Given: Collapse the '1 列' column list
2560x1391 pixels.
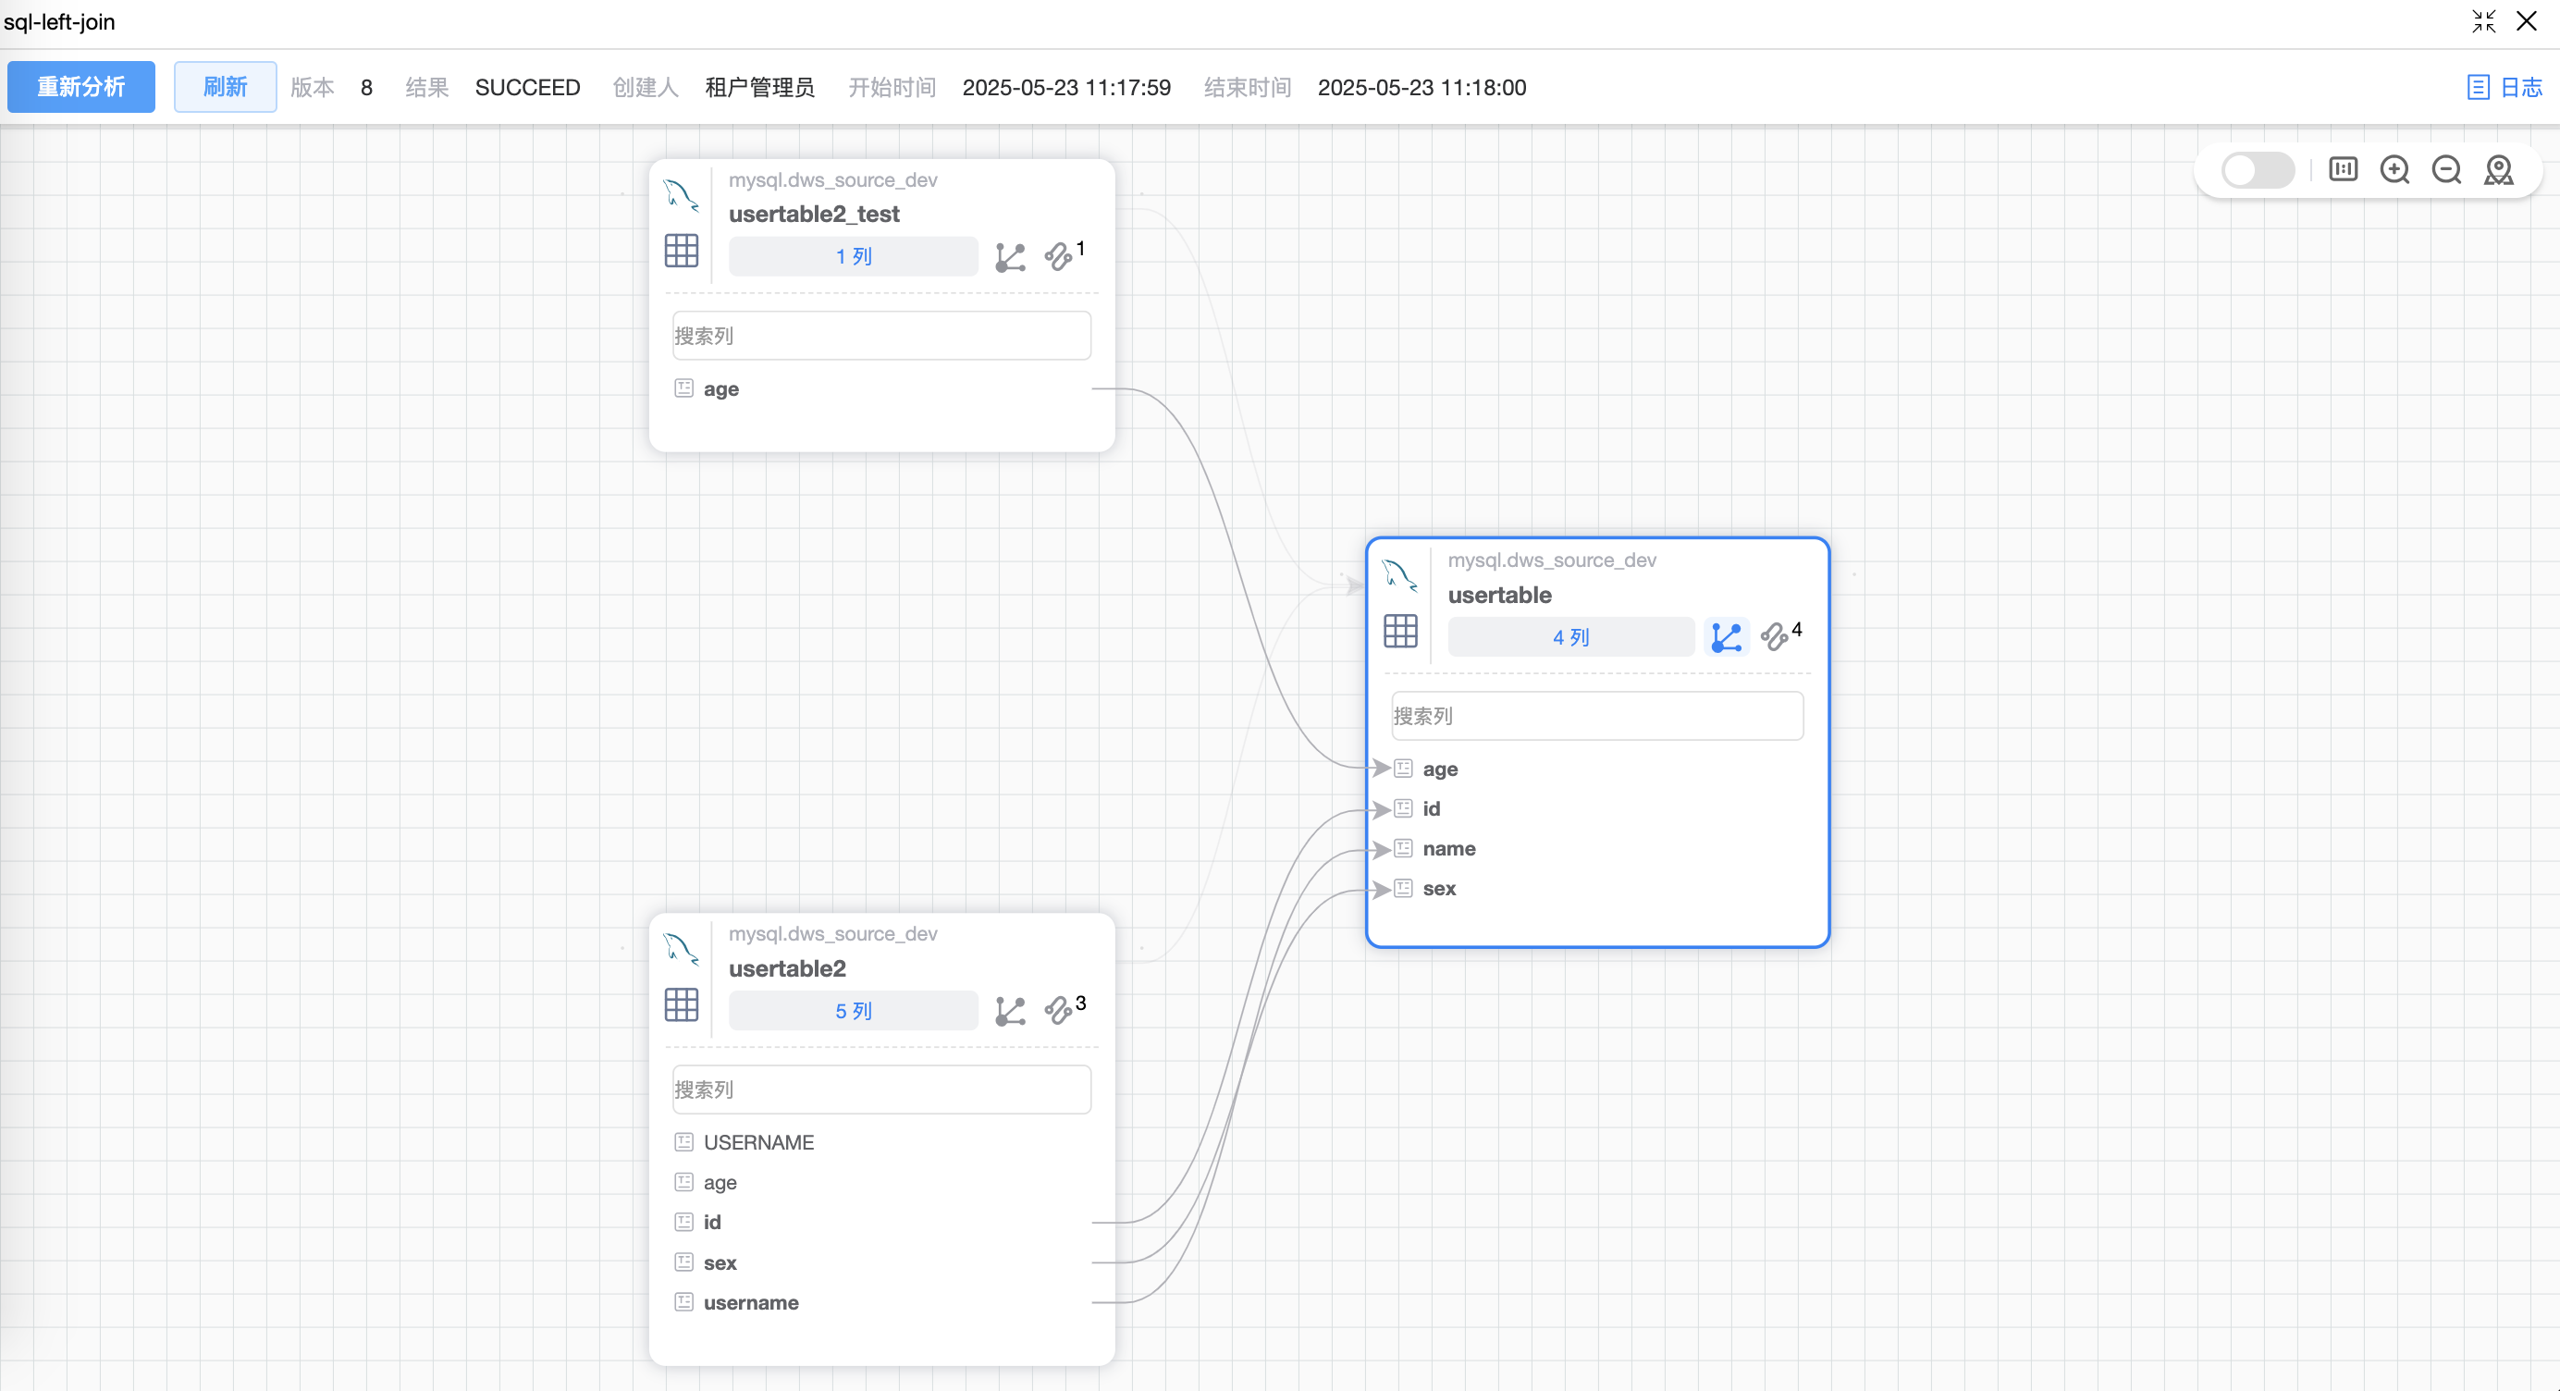Looking at the screenshot, I should (853, 256).
